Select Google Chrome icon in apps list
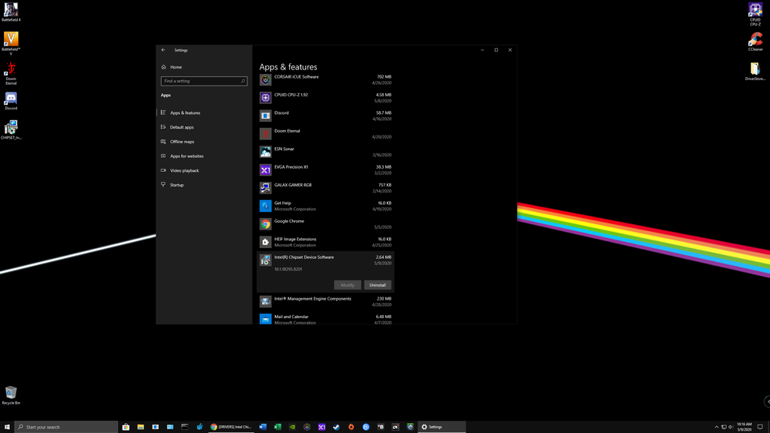The width and height of the screenshot is (770, 433). [265, 224]
